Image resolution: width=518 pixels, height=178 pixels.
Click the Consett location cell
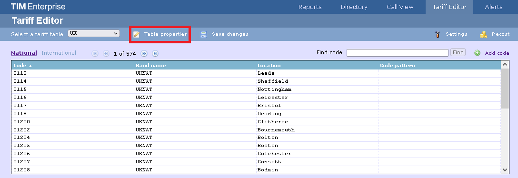pyautogui.click(x=317, y=162)
